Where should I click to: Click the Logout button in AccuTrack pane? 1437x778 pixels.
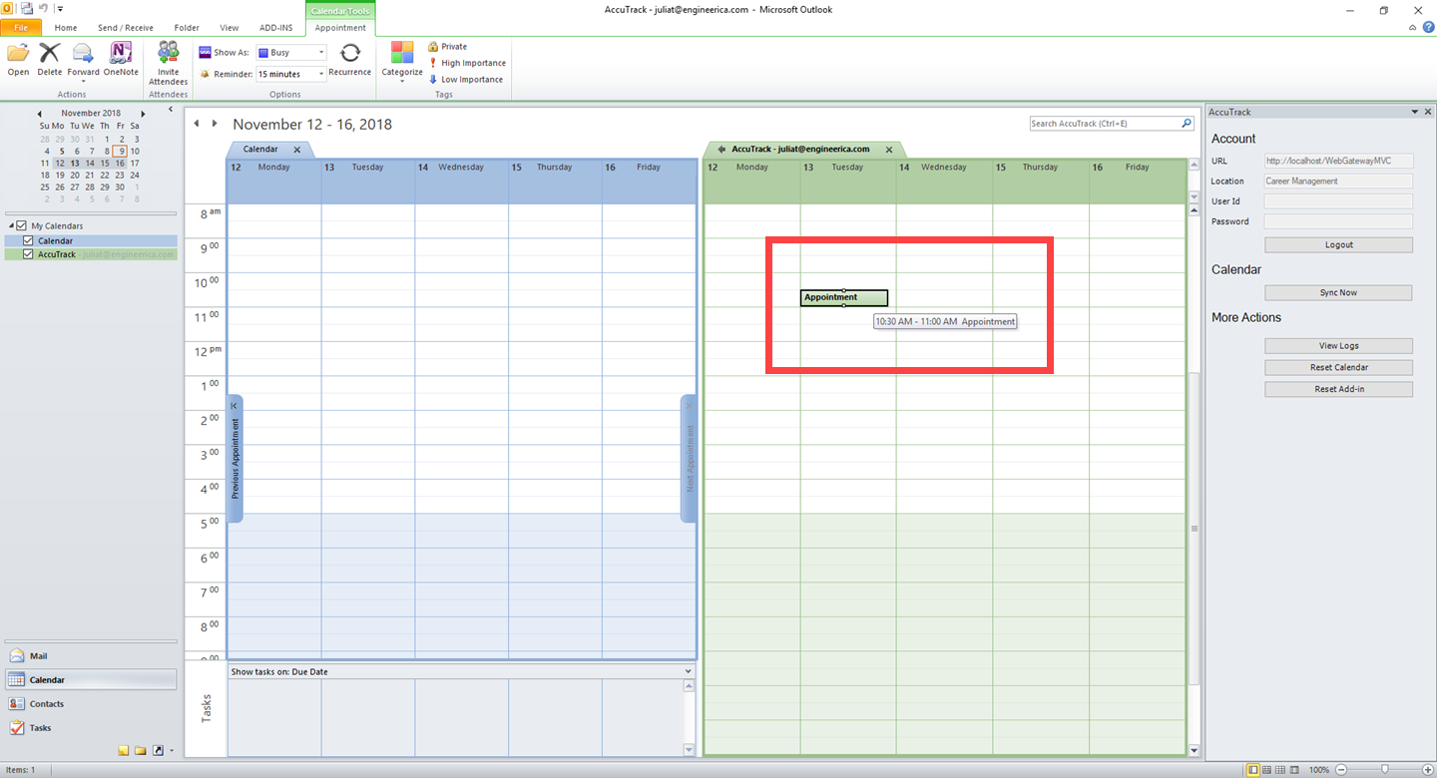coord(1338,244)
